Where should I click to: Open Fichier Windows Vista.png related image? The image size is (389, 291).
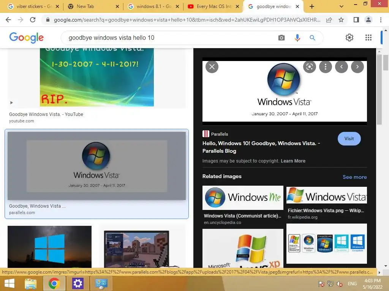(x=326, y=195)
